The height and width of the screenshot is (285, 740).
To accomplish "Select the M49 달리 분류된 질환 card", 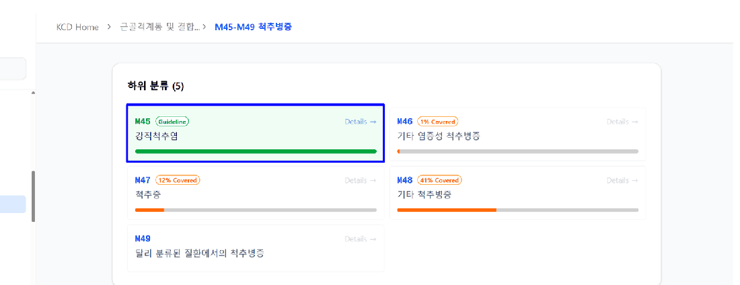I will coord(256,248).
